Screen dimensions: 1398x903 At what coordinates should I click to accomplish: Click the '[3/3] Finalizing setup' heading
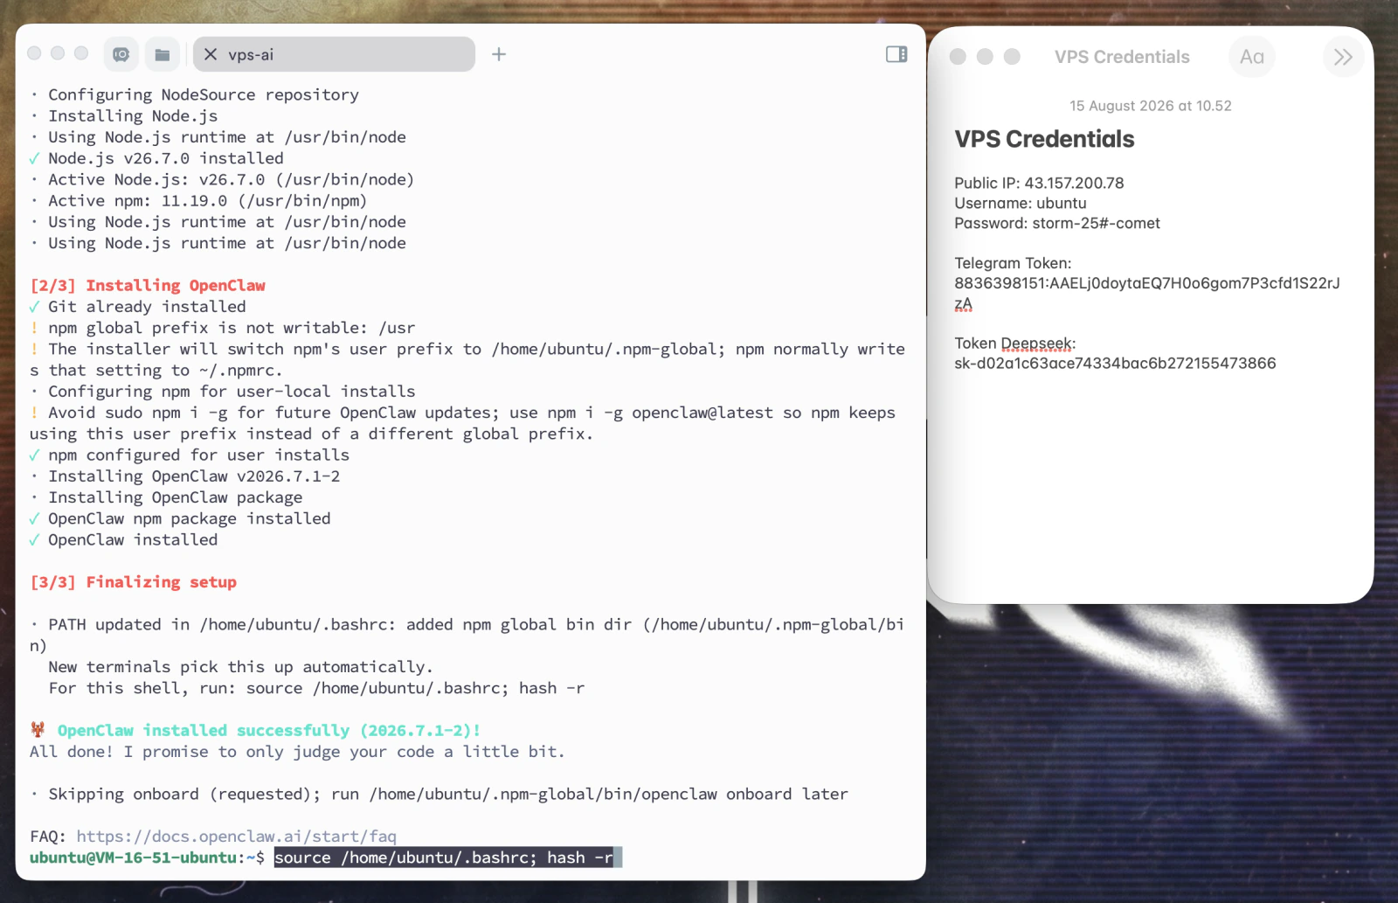pos(134,582)
